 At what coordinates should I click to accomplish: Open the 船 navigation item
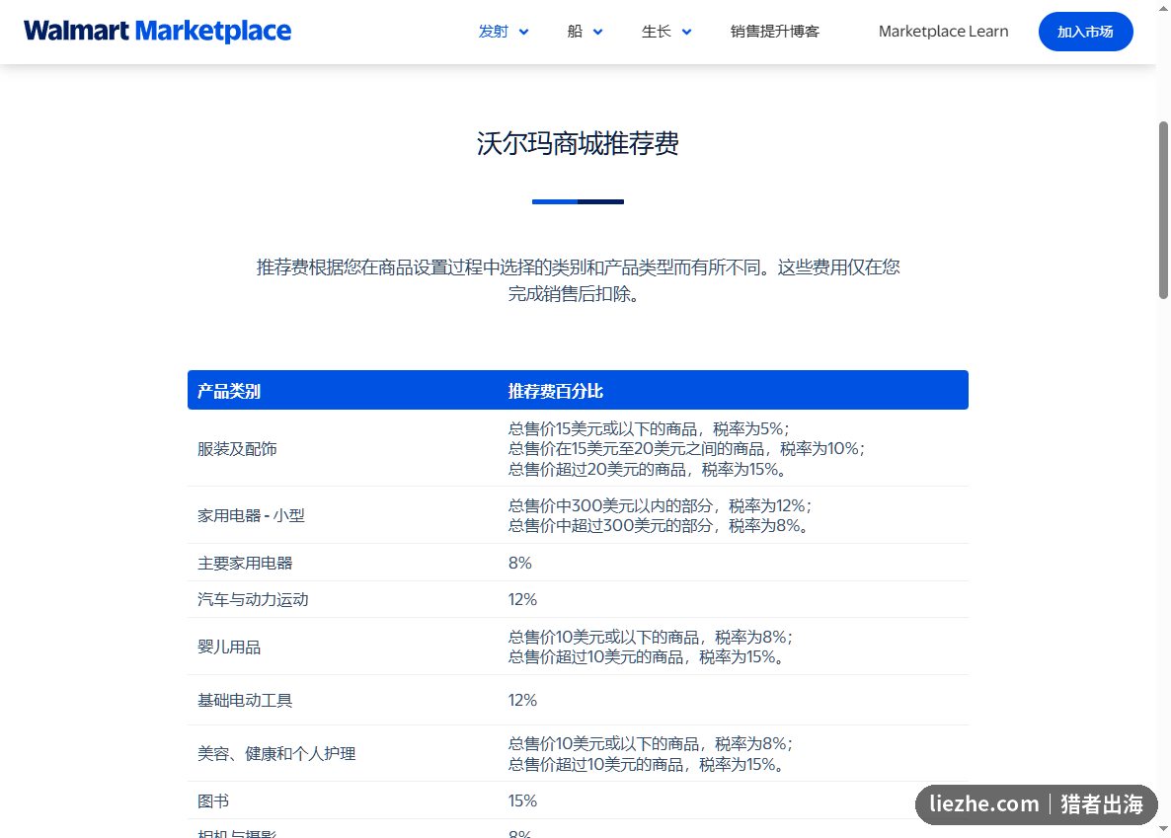coord(575,32)
